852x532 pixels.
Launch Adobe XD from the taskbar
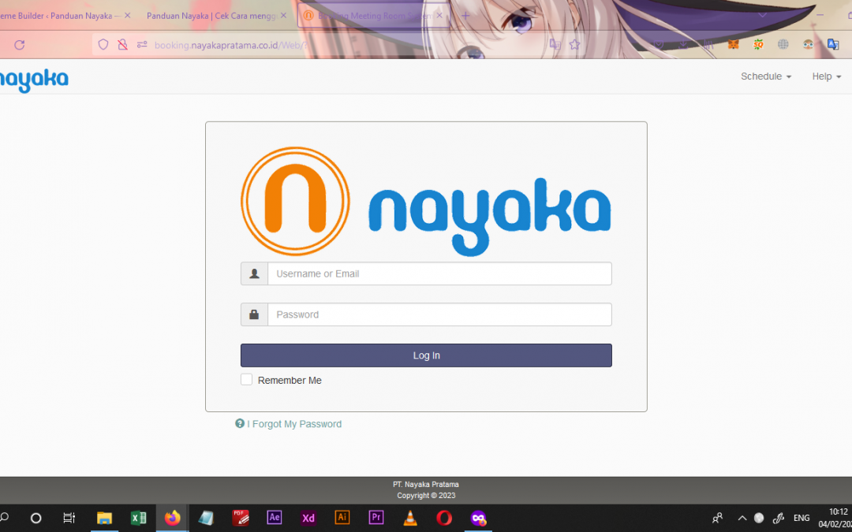[308, 518]
